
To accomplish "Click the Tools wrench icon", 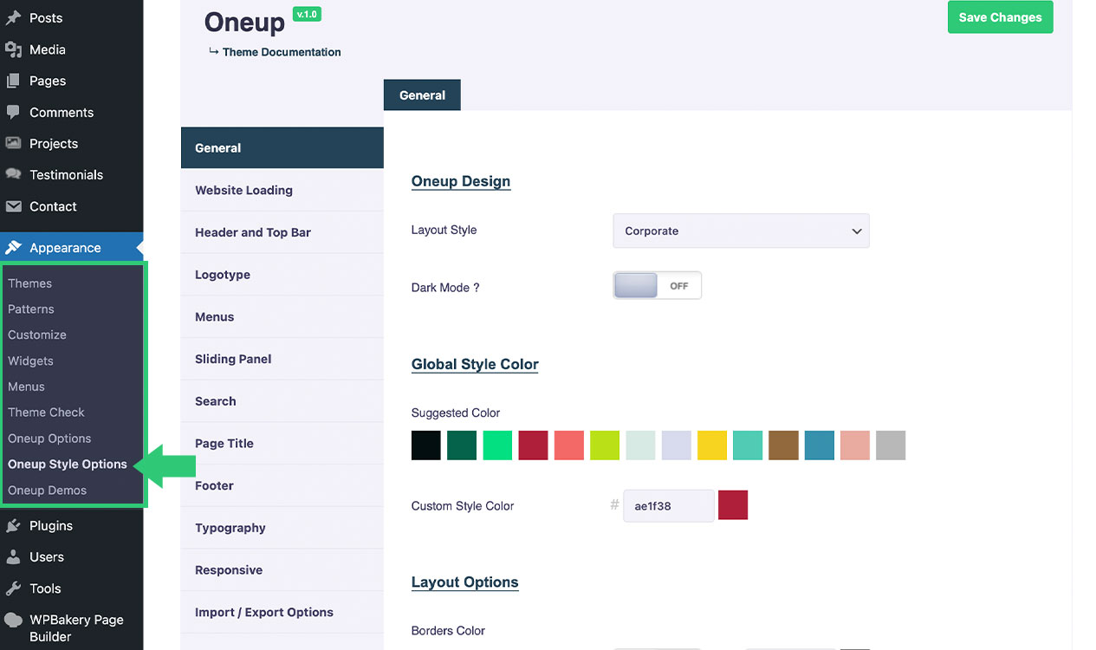I will point(13,589).
